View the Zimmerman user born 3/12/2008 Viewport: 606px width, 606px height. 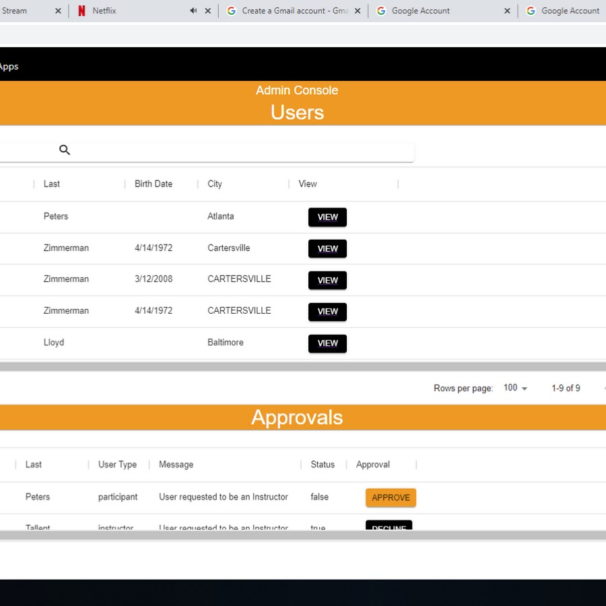tap(327, 280)
